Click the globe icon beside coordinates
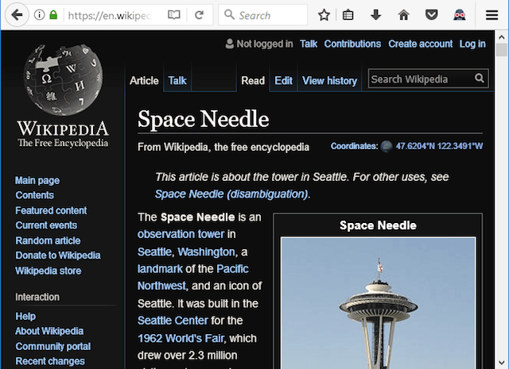This screenshot has width=509, height=369. pyautogui.click(x=387, y=147)
